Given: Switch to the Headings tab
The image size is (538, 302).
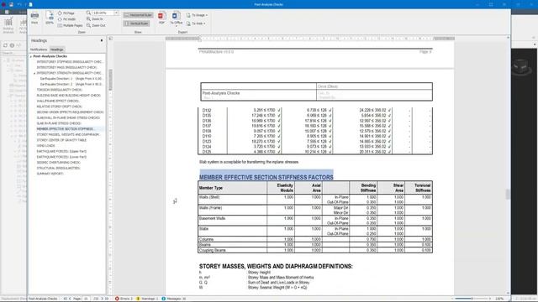Looking at the screenshot, I should (56, 49).
